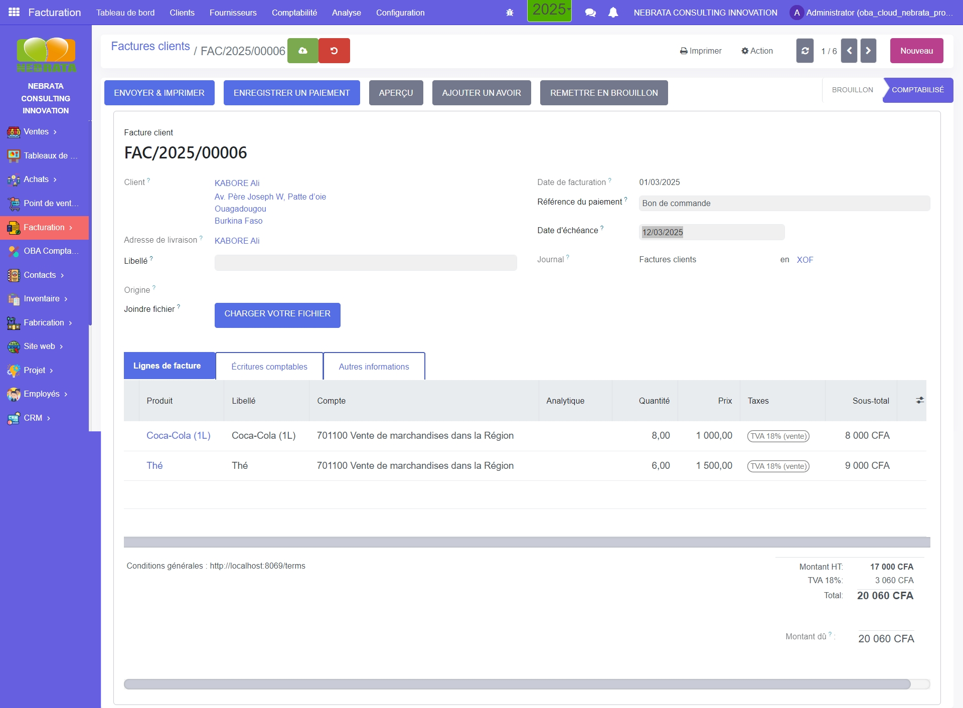Select the Comptabilisé status
Image resolution: width=963 pixels, height=708 pixels.
tap(917, 90)
